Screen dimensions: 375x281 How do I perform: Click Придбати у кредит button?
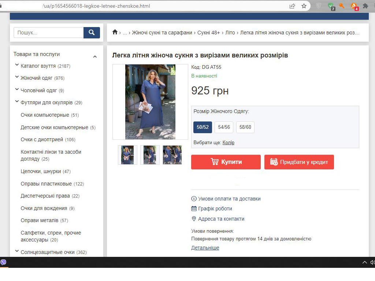point(299,162)
